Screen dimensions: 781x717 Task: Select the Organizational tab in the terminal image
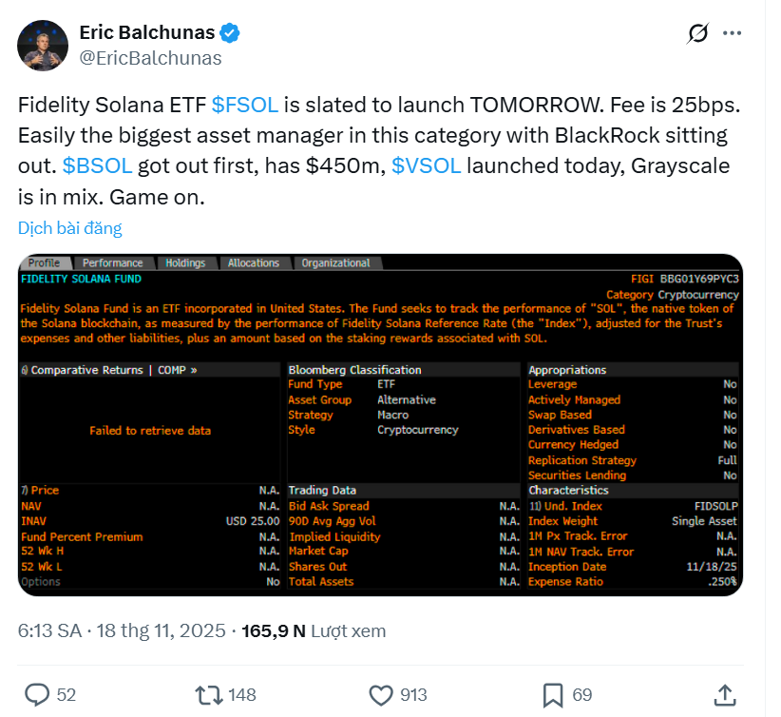[x=335, y=263]
